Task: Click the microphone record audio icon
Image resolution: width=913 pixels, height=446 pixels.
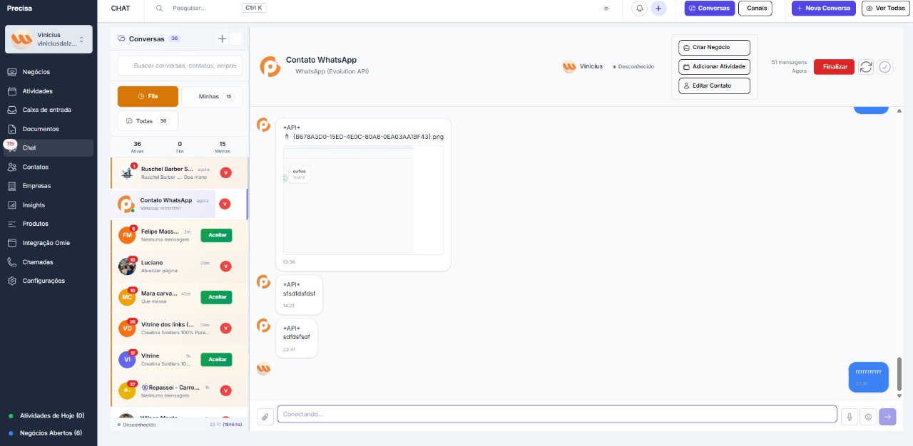Action: click(849, 417)
